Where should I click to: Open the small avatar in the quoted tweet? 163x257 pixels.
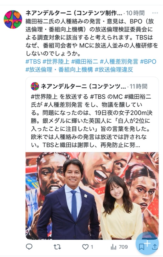35,86
